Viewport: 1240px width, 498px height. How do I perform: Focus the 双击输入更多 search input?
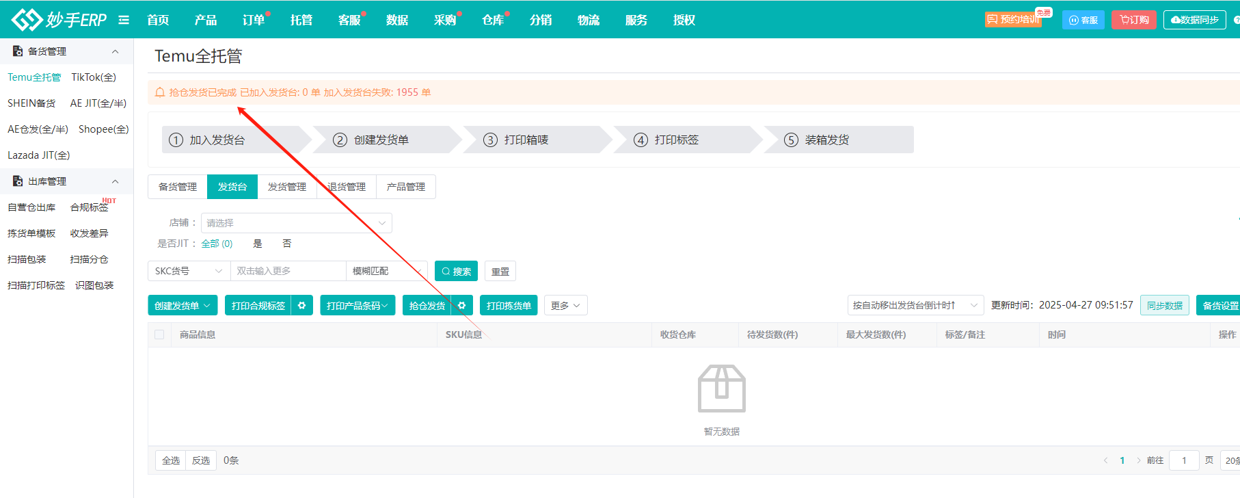click(288, 271)
